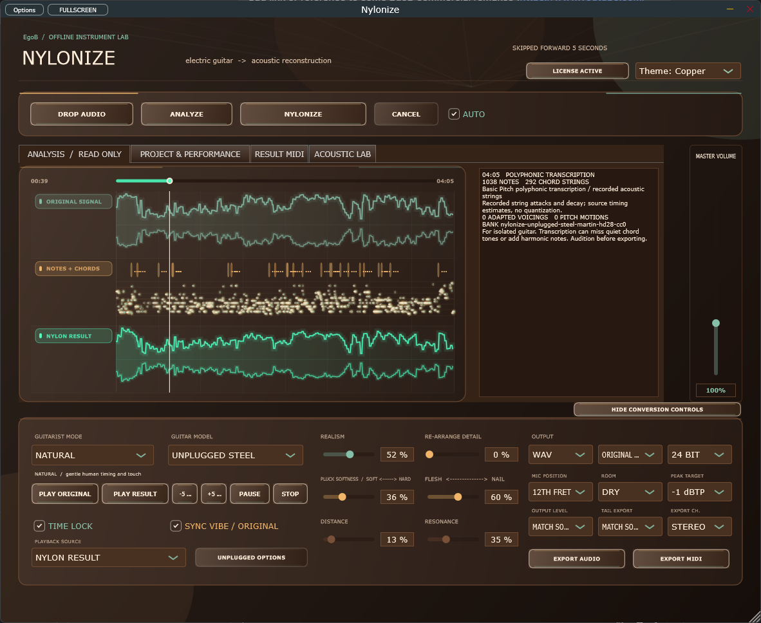This screenshot has width=761, height=623.
Task: Click the RE-ARRANGE DETAIL 0 % field
Action: tap(502, 454)
